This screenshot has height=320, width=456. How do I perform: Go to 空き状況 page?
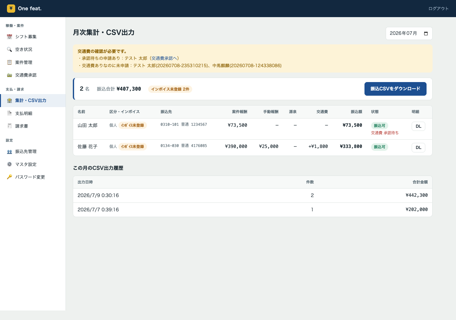pos(33,49)
